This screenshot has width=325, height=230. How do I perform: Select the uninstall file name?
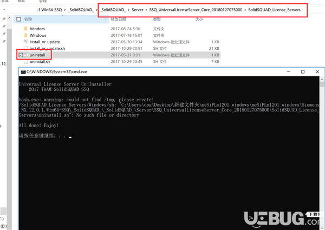(x=37, y=55)
